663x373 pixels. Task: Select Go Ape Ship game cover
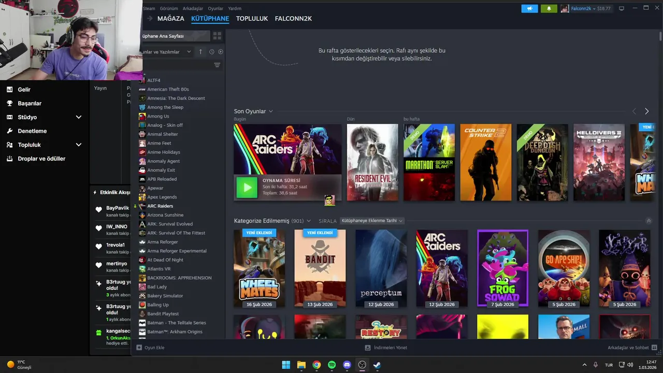point(564,268)
